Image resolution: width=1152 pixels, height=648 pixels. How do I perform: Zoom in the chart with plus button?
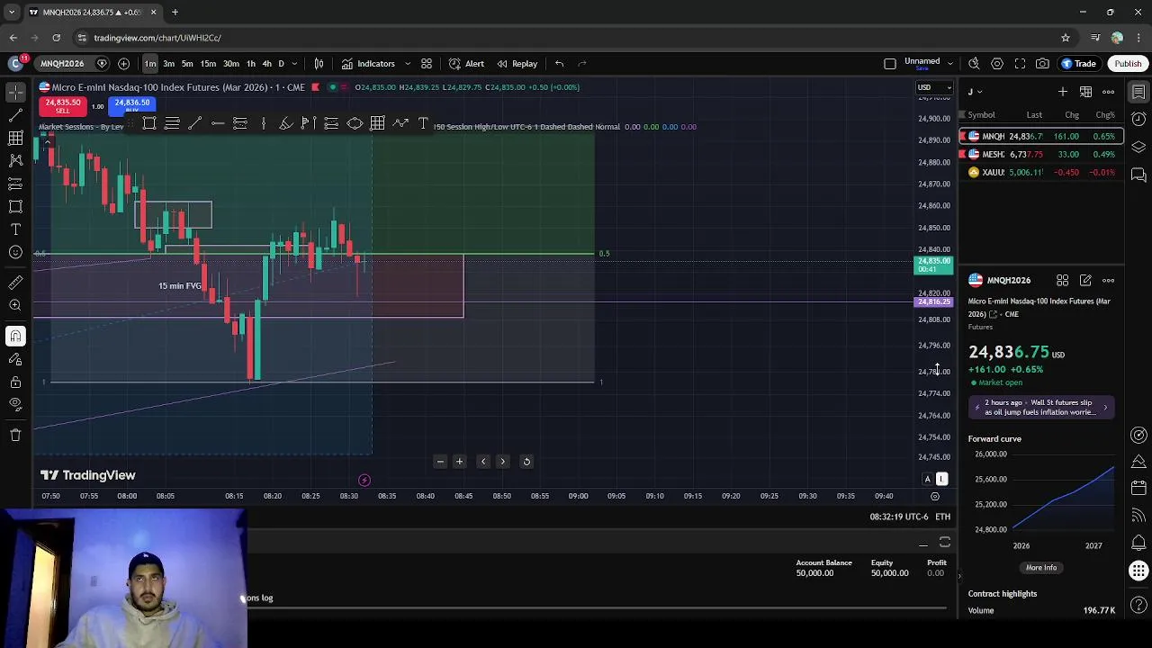point(459,462)
